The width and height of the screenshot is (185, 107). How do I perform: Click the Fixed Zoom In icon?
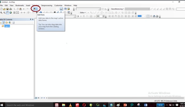click(x=14, y=13)
